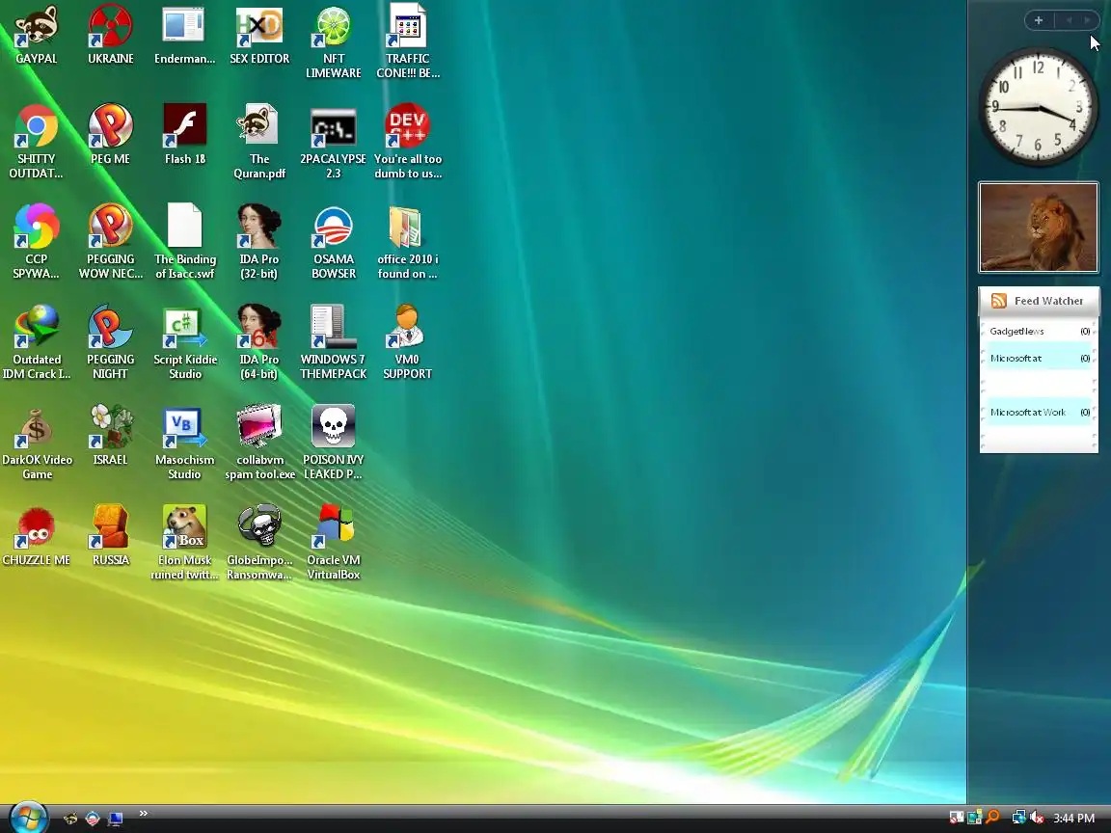
Task: Open The Quran.pdf file
Action: pos(259,141)
